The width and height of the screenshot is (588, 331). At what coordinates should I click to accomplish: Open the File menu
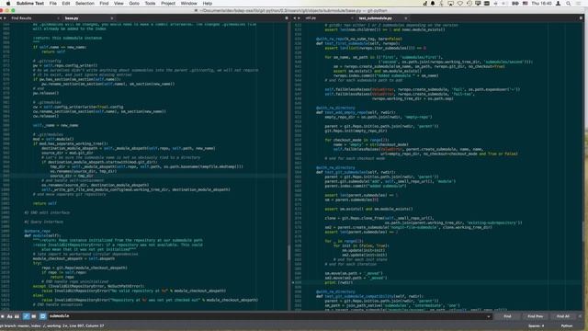click(53, 3)
